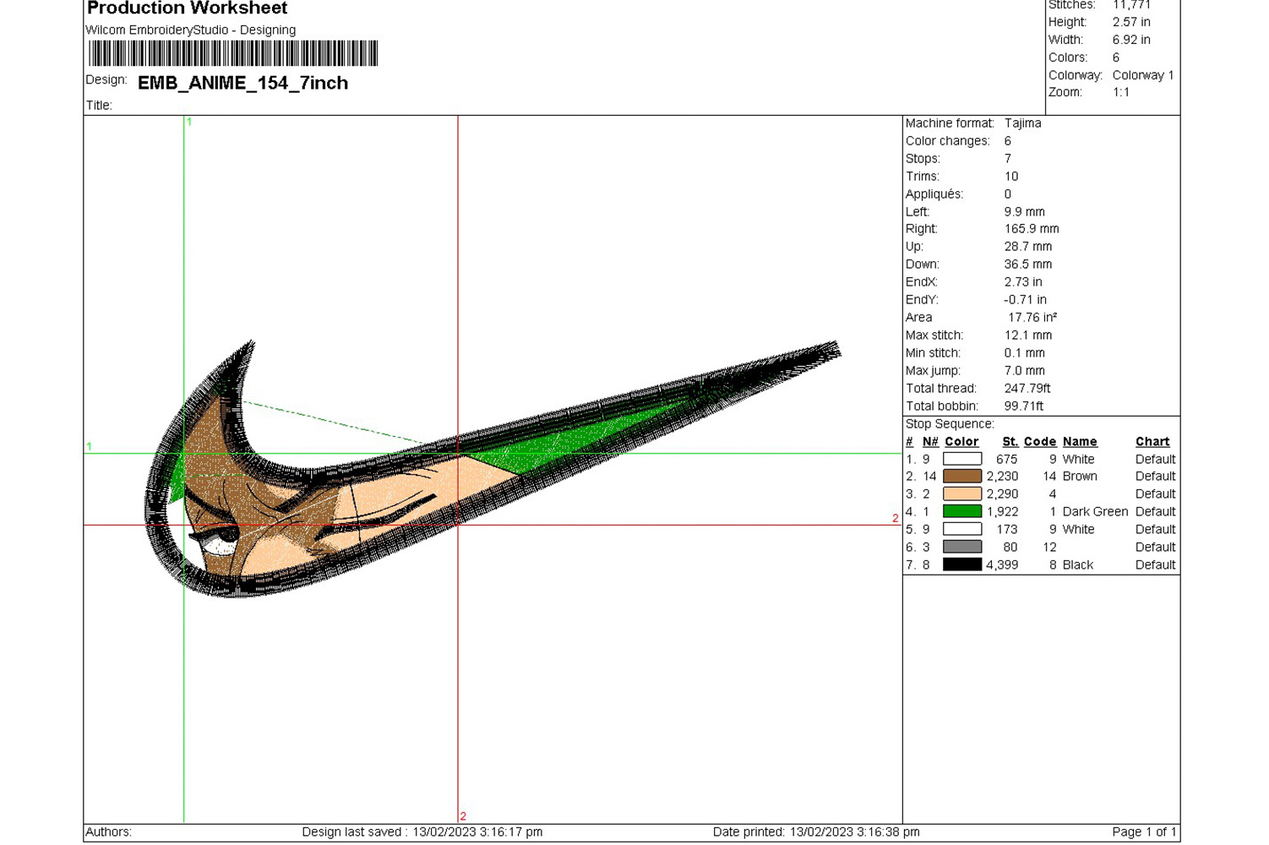Click the empty Title field
This screenshot has width=1269, height=845.
tap(253, 106)
